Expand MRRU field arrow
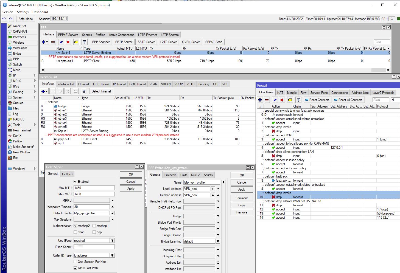Viewport: 400px width, 273px height. pyautogui.click(x=113, y=201)
